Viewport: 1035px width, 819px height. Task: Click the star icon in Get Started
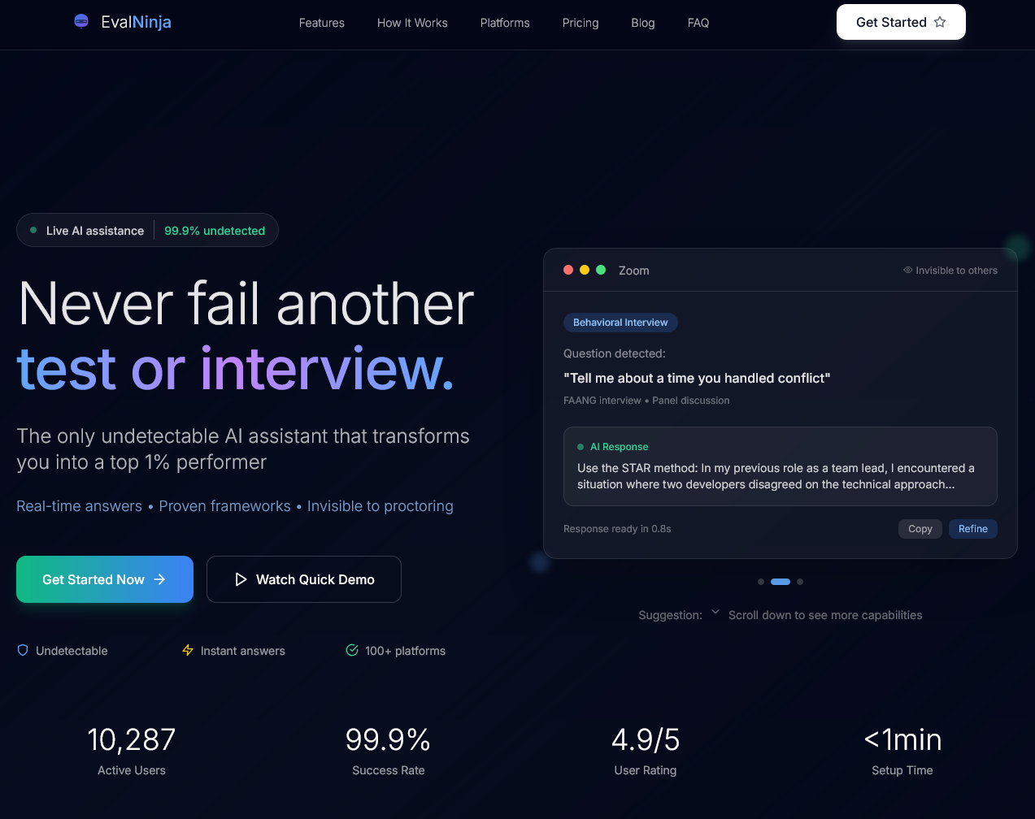(940, 22)
